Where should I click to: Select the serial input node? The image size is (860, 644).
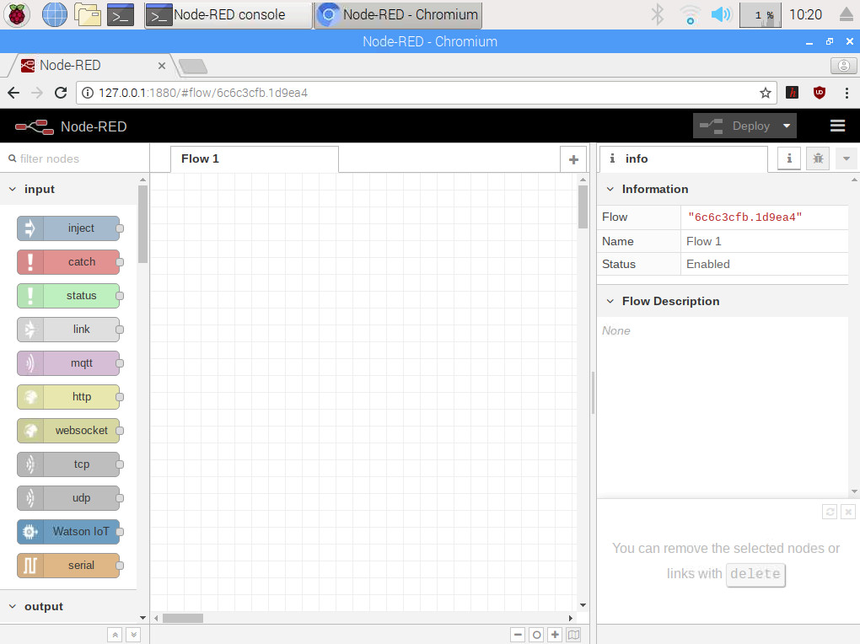68,566
